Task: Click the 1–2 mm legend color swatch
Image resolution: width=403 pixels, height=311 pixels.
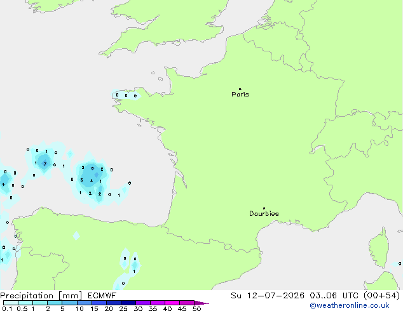Action: pos(40,303)
